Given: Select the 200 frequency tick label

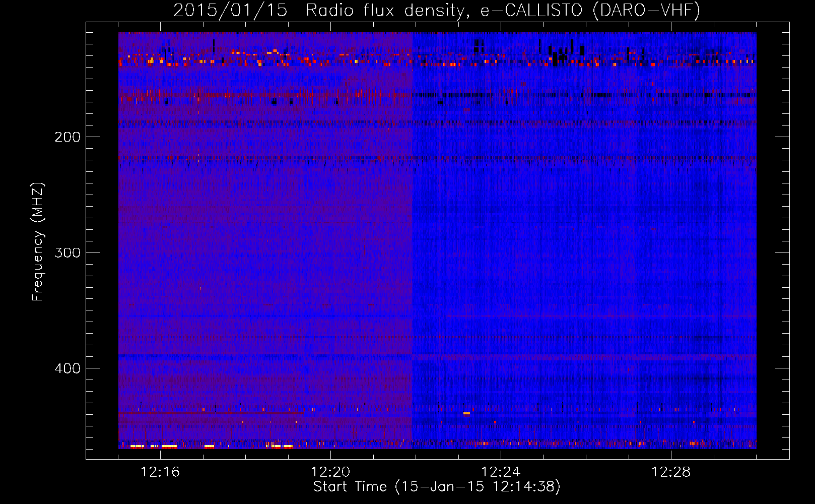Looking at the screenshot, I should 67,137.
